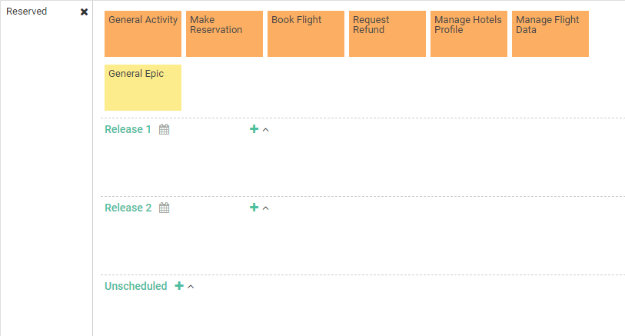Click the Release 1 title link
This screenshot has height=336, width=625.
[x=128, y=129]
